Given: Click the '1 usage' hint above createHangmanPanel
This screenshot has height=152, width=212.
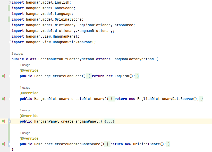Looking at the screenshot, I should pos(25,110).
